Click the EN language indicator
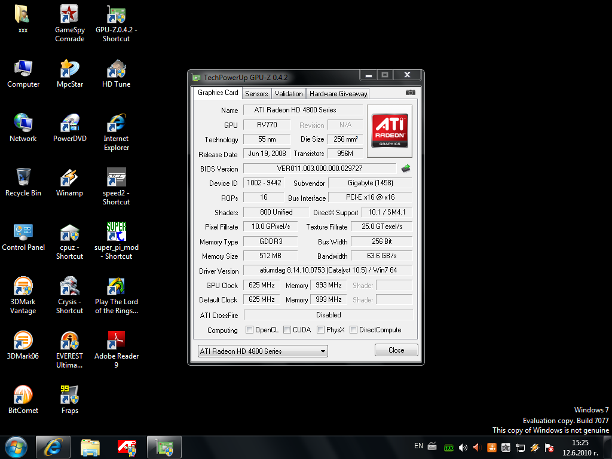This screenshot has height=459, width=612. tap(418, 446)
